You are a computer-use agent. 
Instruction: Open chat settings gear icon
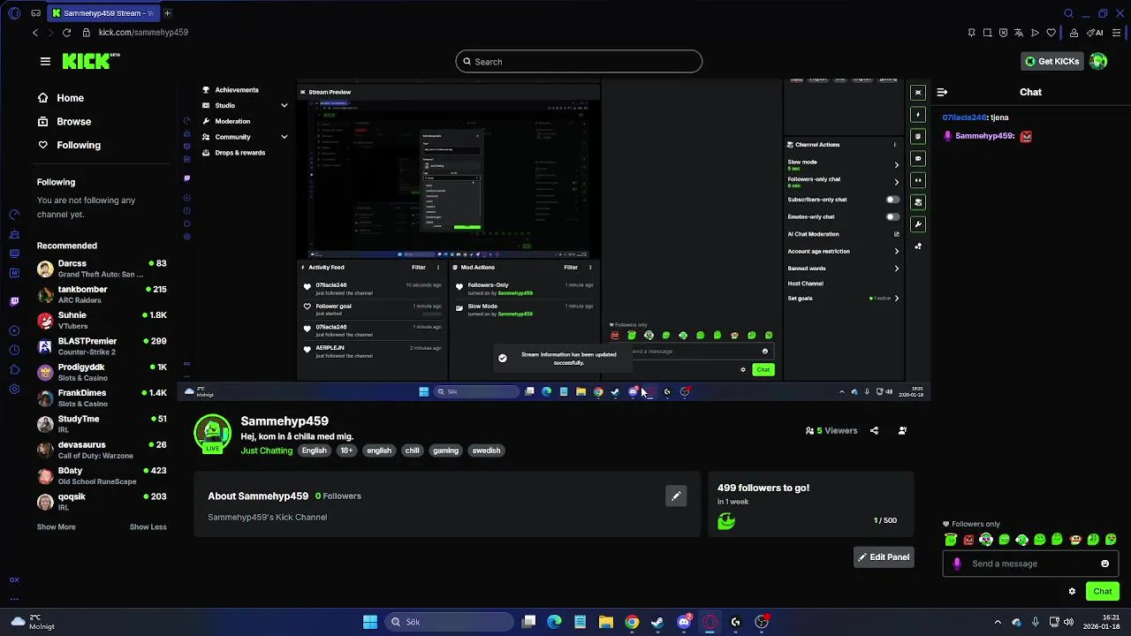[x=1072, y=591]
